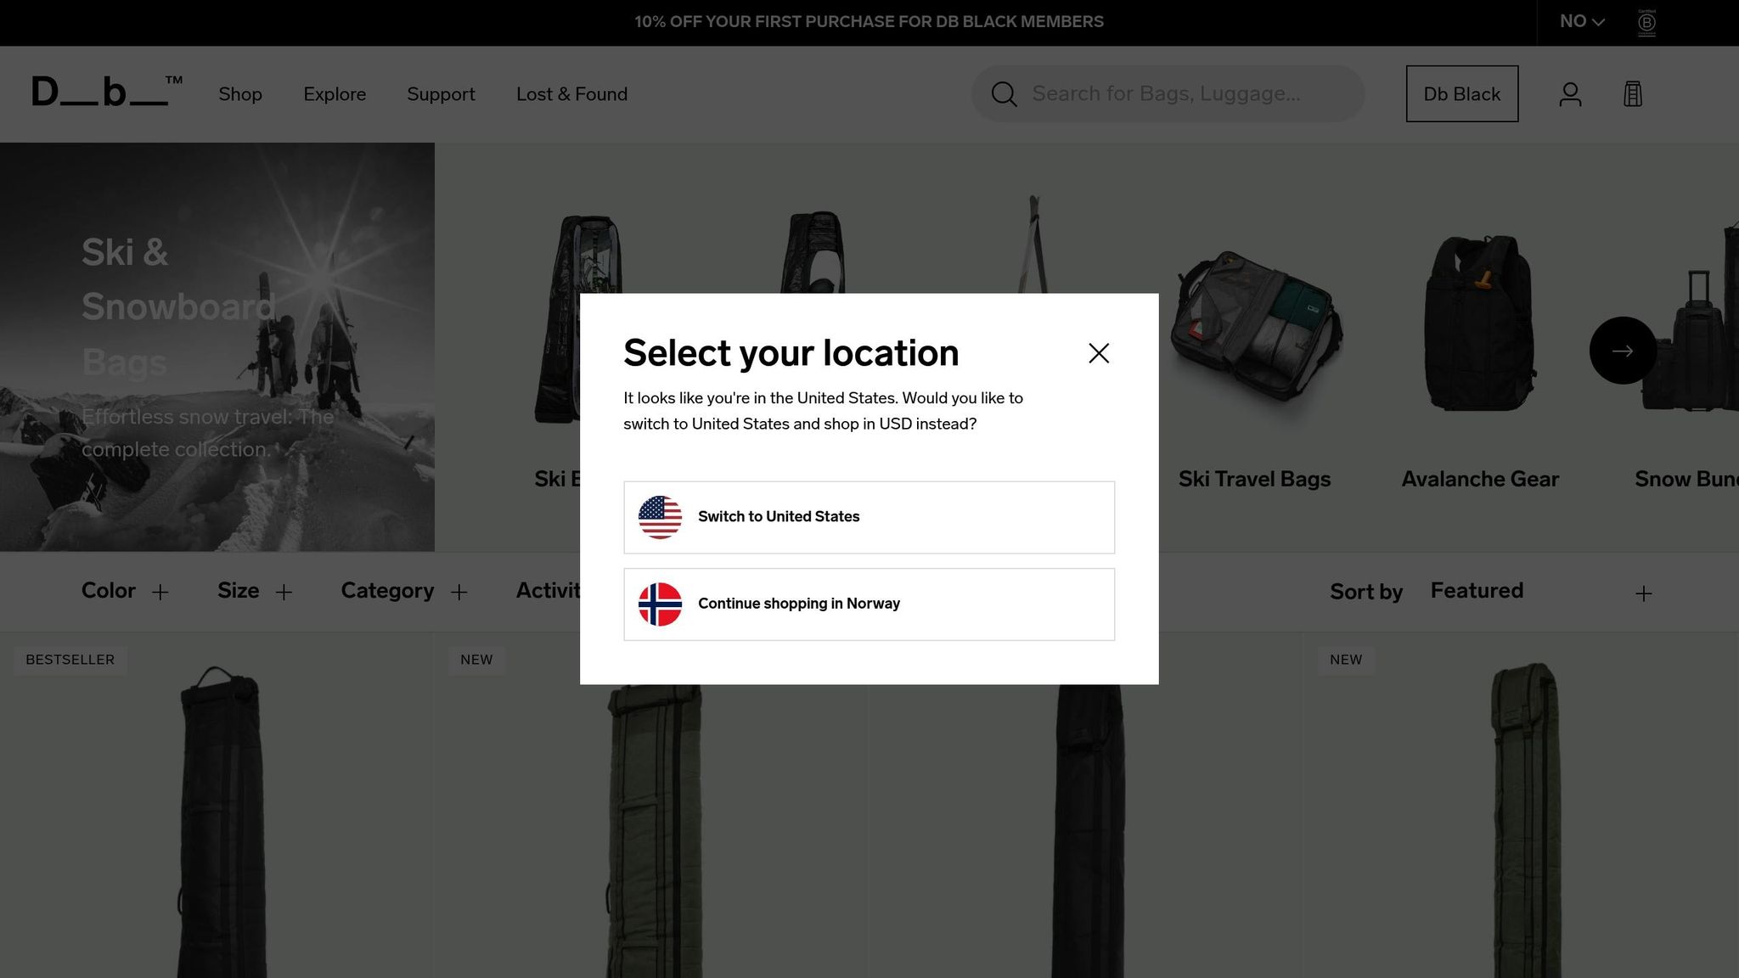Open the NO country dropdown

tap(1581, 22)
